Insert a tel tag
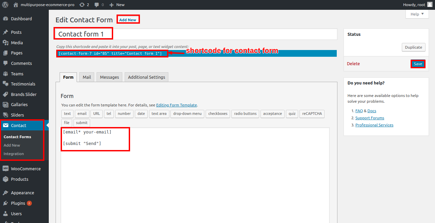Image resolution: width=435 pixels, height=223 pixels. 109,114
